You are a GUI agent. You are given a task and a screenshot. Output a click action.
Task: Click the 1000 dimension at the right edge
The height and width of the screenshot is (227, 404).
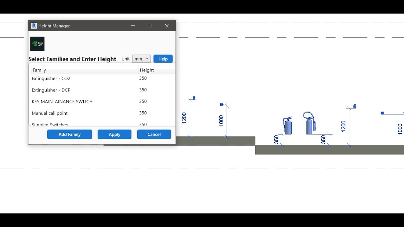400,129
